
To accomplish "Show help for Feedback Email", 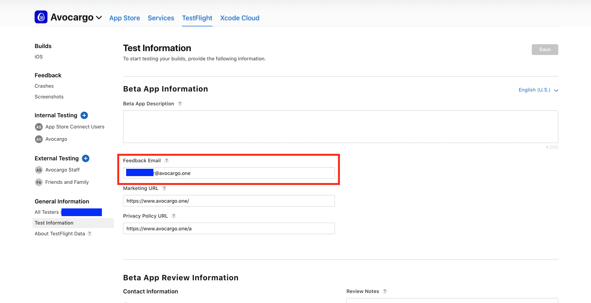I will tap(166, 161).
